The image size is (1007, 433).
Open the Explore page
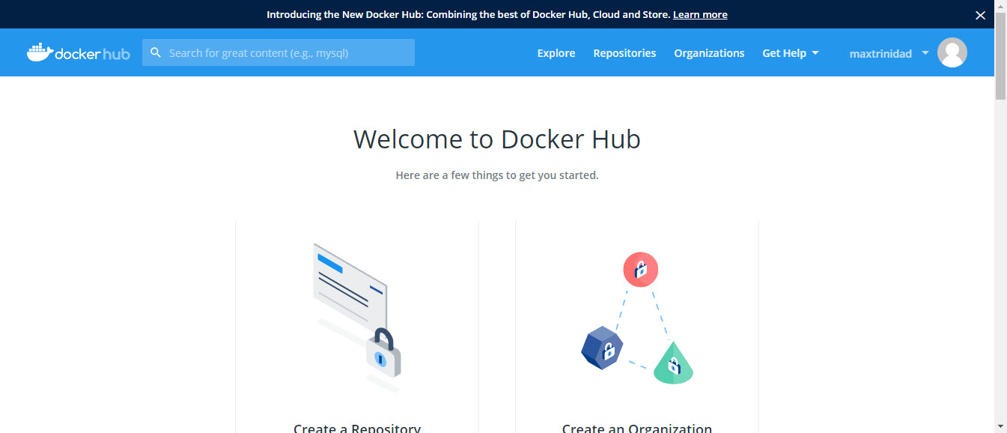[556, 53]
